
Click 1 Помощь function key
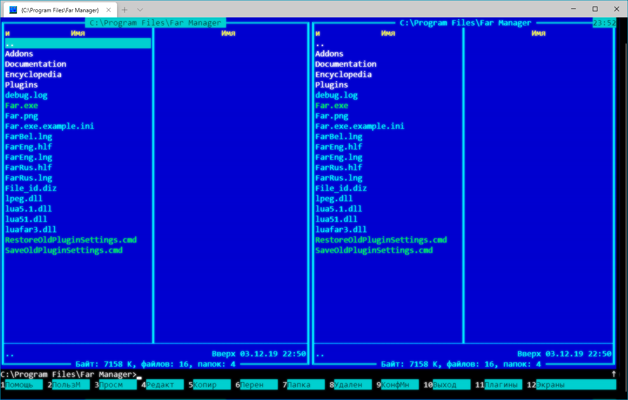point(21,385)
